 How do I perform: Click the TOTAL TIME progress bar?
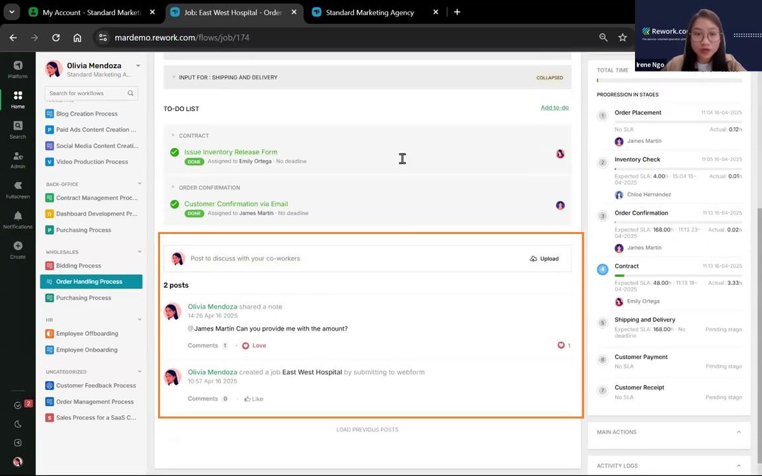(x=669, y=80)
